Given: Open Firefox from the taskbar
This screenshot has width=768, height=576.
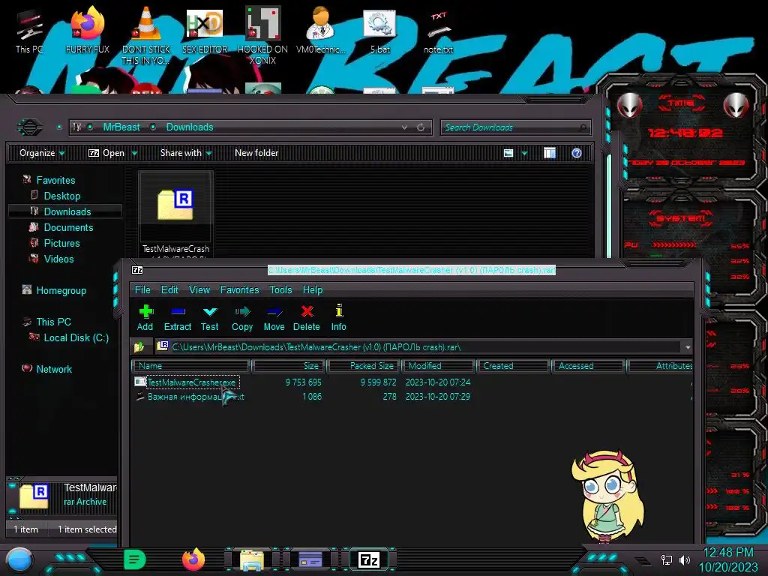Looking at the screenshot, I should (193, 559).
